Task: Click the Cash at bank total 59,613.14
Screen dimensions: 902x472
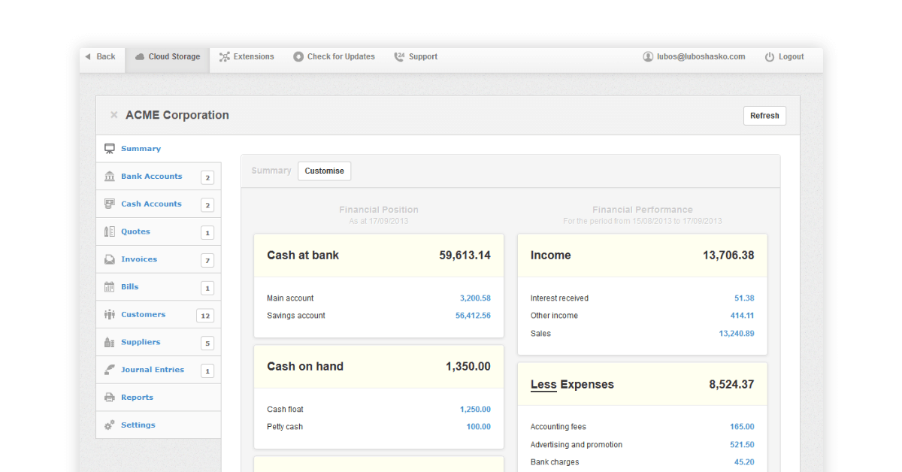Action: (x=465, y=256)
